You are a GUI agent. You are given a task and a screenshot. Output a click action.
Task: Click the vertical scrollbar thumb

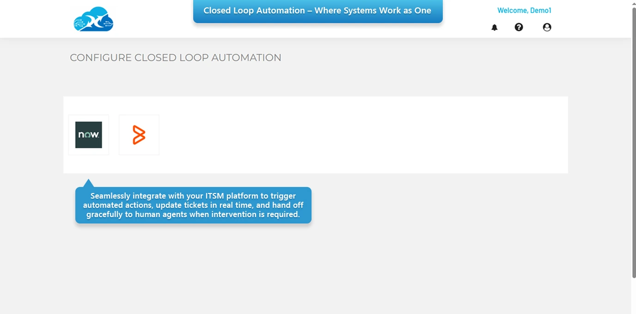click(x=633, y=139)
